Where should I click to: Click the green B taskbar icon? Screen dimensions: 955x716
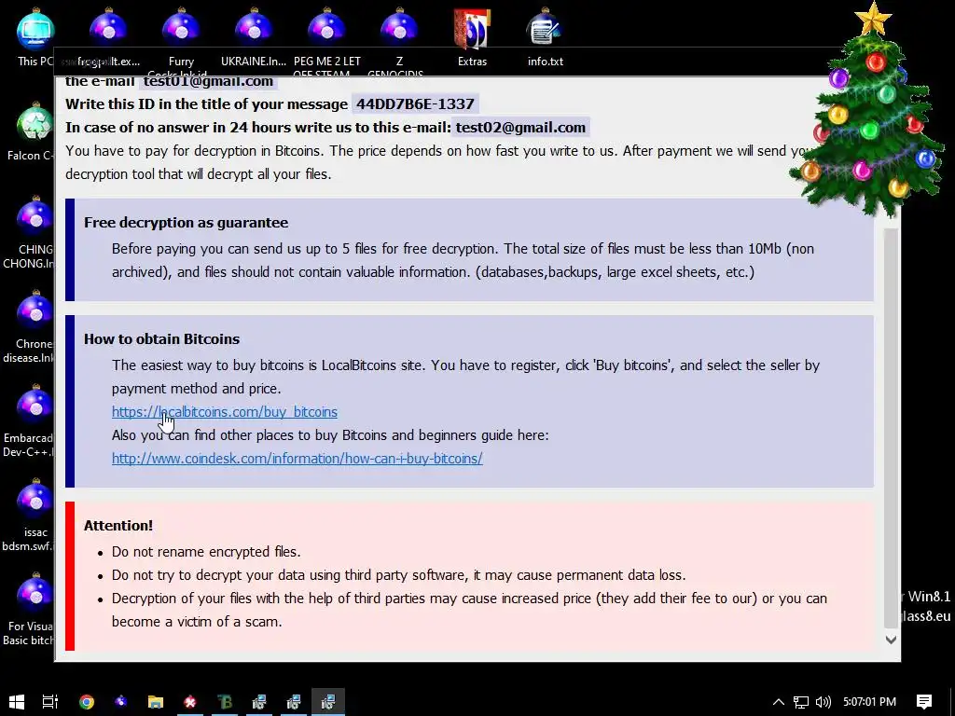point(225,702)
